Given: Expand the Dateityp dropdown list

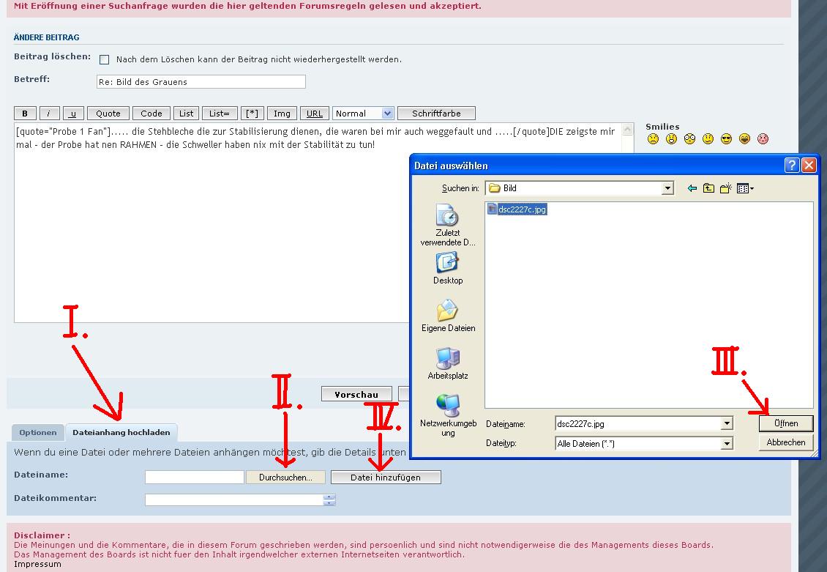Looking at the screenshot, I should [x=726, y=443].
